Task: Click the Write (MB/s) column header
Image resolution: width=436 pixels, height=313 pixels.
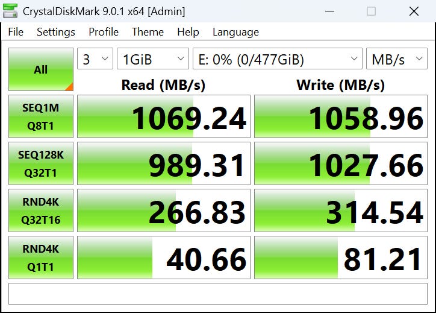Action: click(x=341, y=85)
